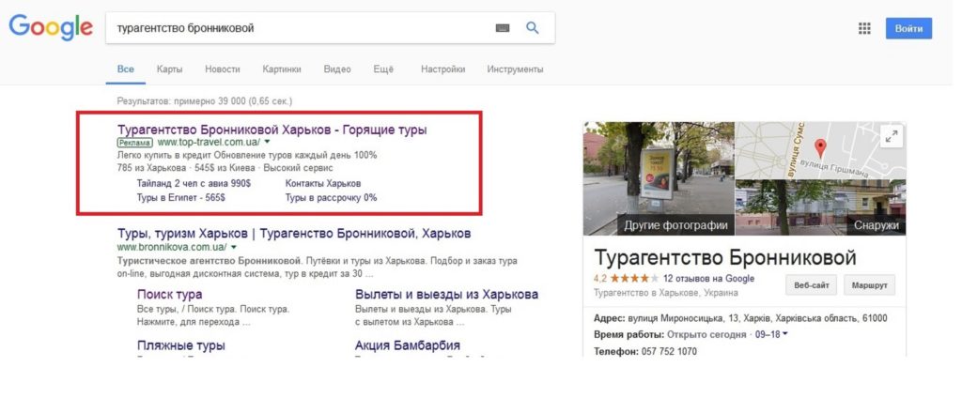This screenshot has height=398, width=962.
Task: Open the Ещё menu
Action: [383, 69]
